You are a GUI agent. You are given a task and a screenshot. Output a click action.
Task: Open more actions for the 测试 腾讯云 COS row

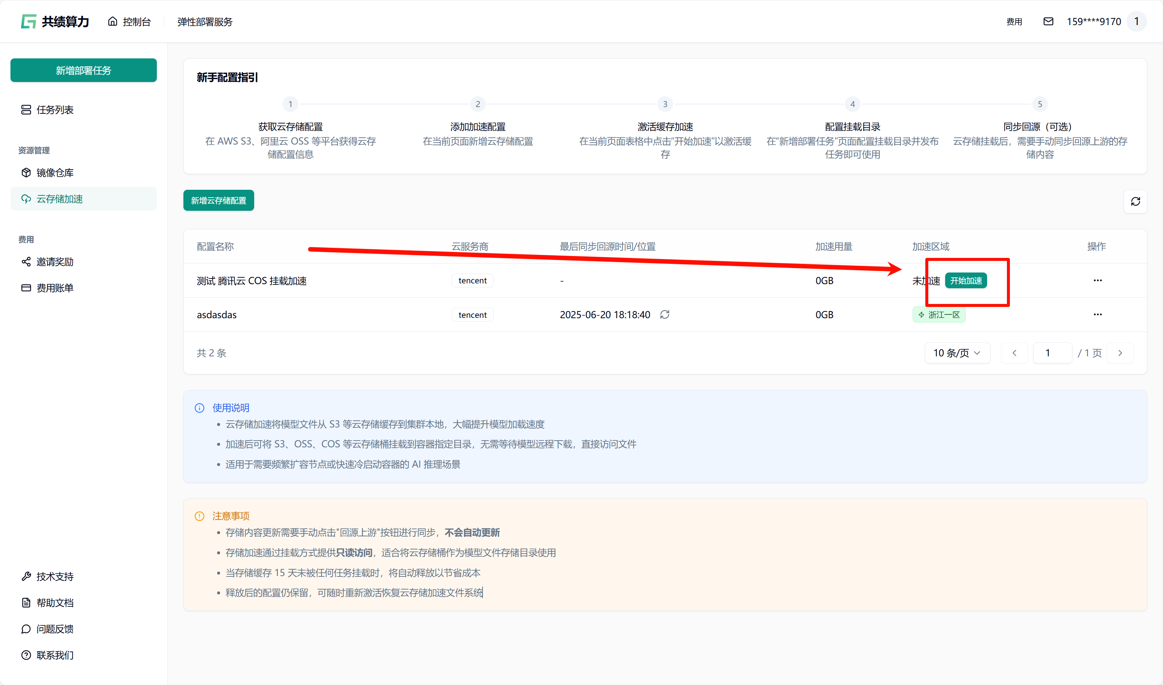(x=1097, y=281)
